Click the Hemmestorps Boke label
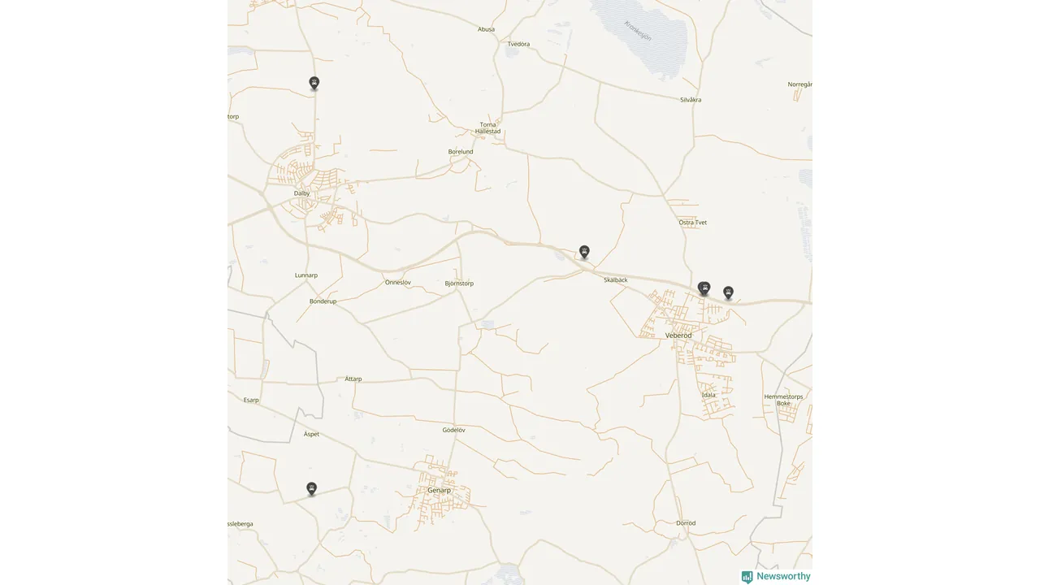This screenshot has height=585, width=1040. click(x=783, y=400)
